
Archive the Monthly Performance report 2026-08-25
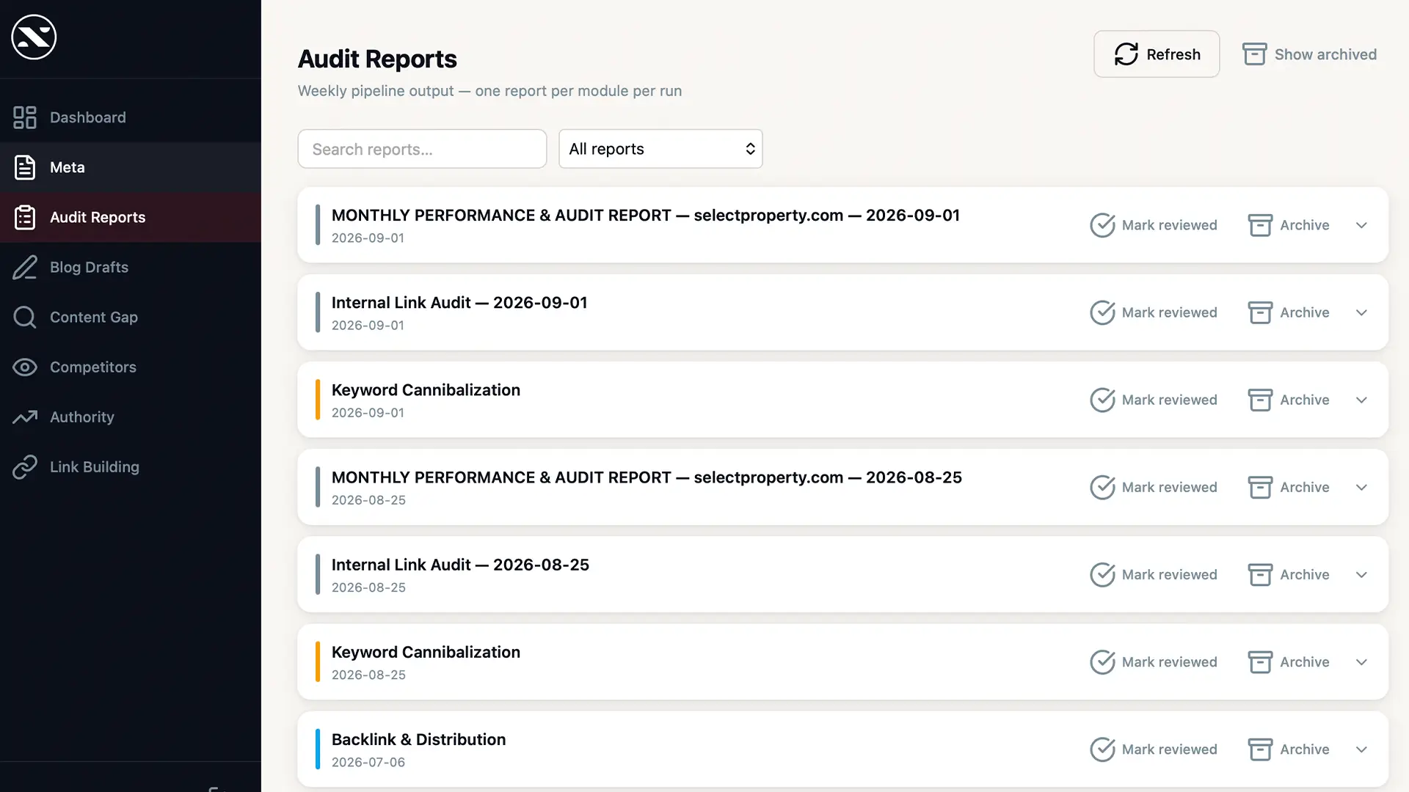click(x=1289, y=487)
